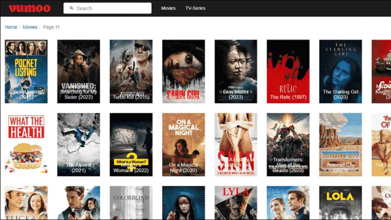Go to Home breadcrumb link
The image size is (391, 220).
pos(11,27)
